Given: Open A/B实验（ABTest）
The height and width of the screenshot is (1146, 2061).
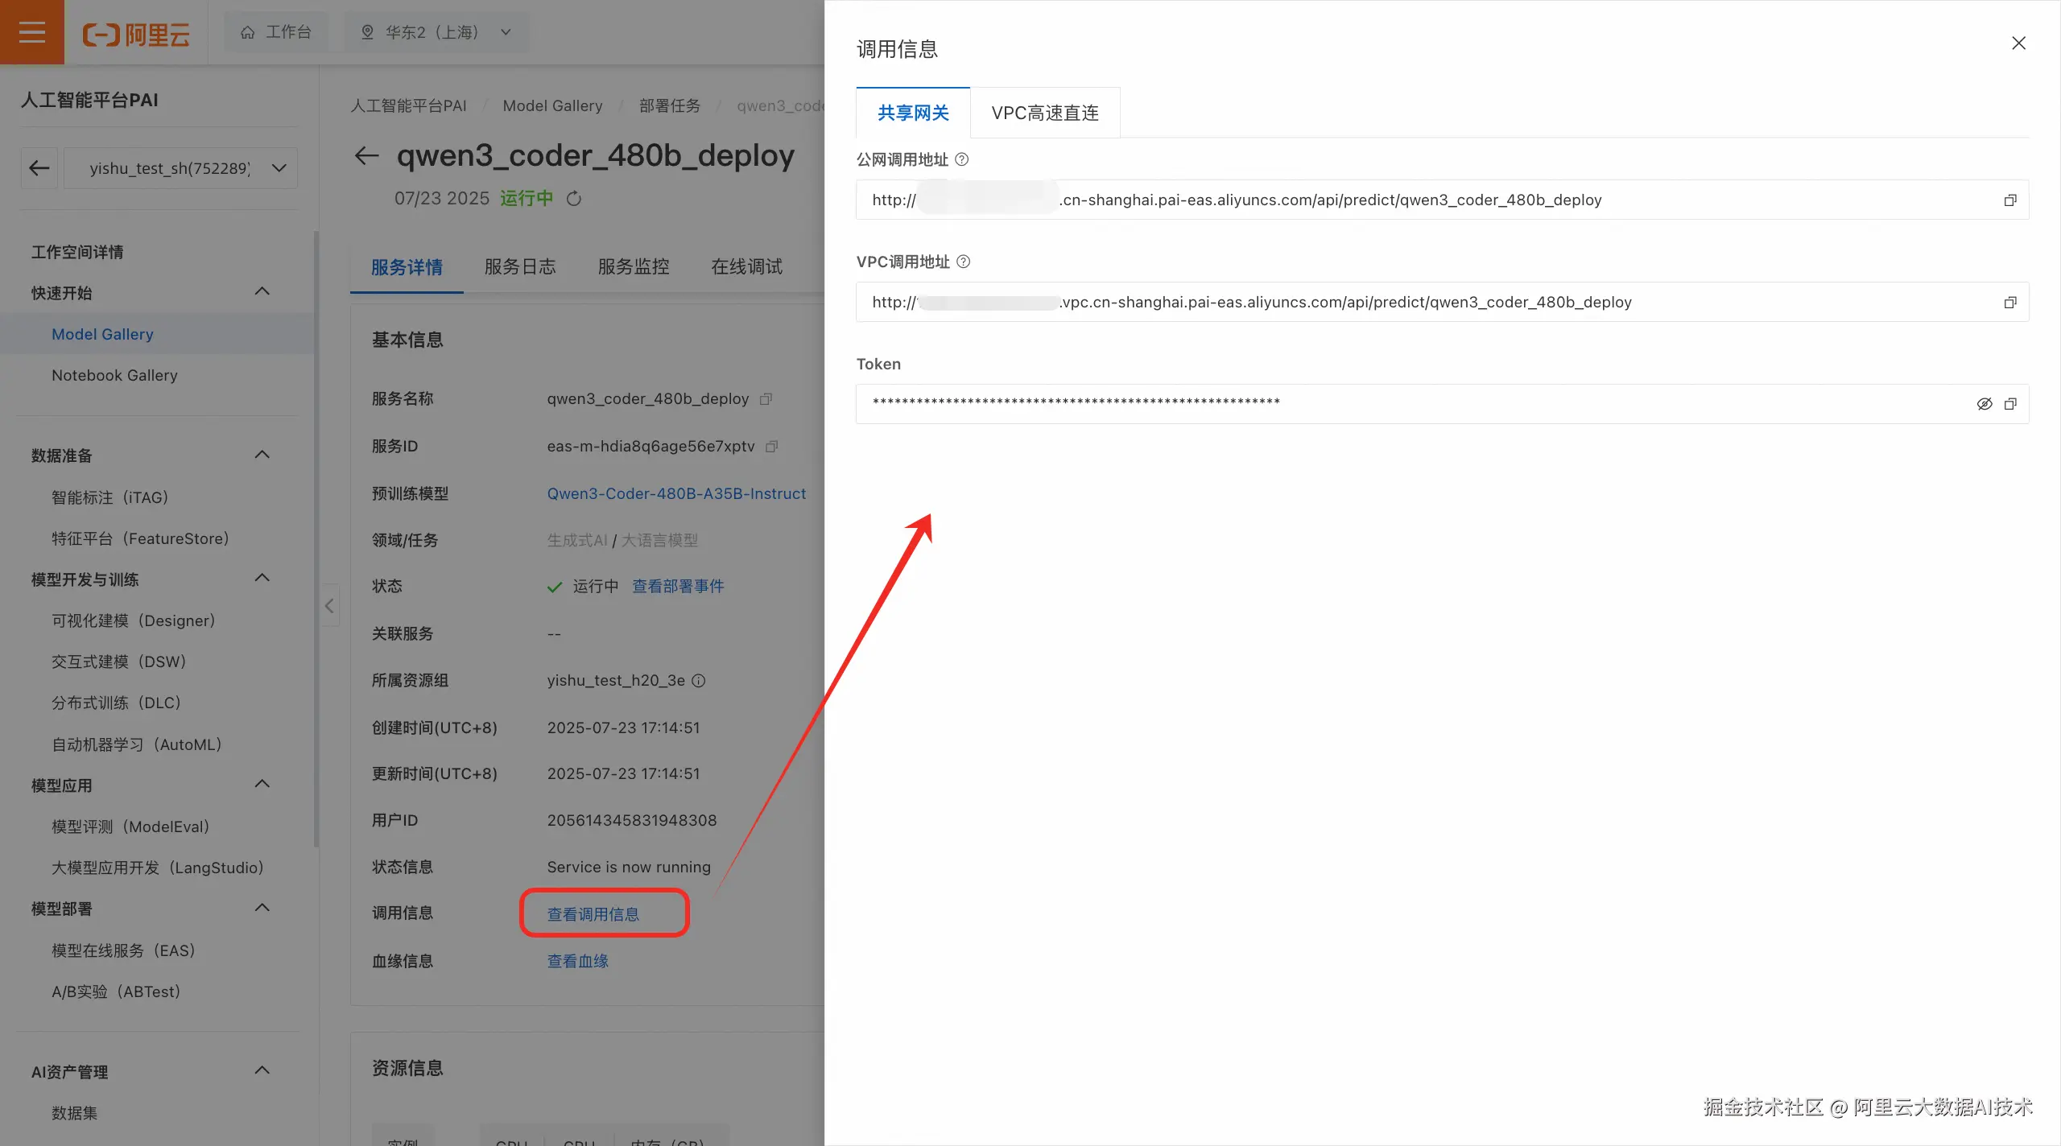Looking at the screenshot, I should [116, 991].
